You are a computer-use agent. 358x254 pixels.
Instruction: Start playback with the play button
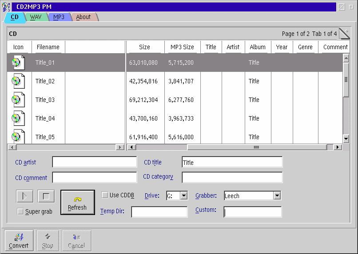pos(25,196)
